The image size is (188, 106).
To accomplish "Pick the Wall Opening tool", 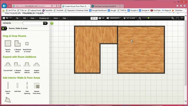I will pyautogui.click(x=27, y=85).
